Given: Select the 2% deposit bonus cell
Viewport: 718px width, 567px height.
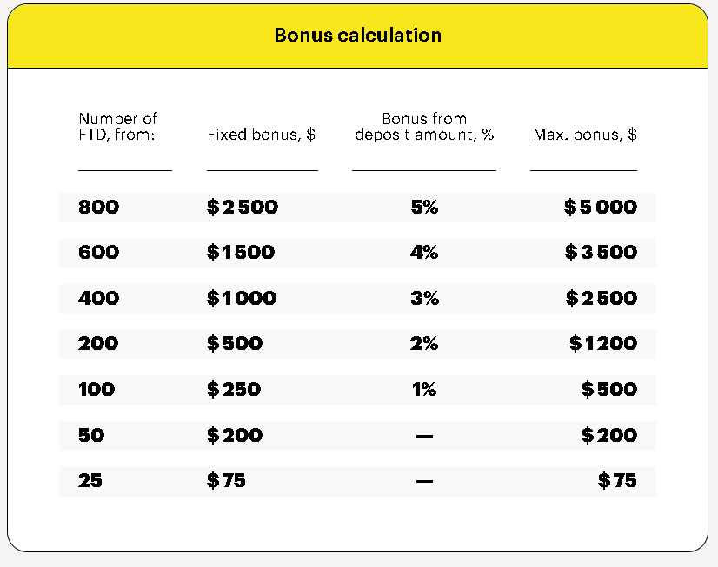Looking at the screenshot, I should pos(424,344).
